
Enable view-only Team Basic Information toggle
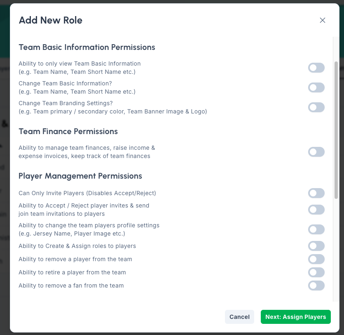(x=316, y=68)
